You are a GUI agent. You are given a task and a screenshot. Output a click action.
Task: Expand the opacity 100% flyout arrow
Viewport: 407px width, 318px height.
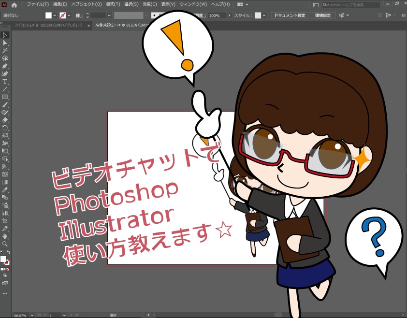pyautogui.click(x=229, y=15)
